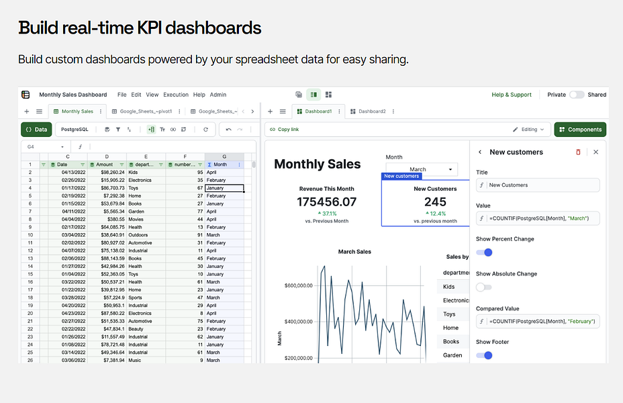
Task: Click the sort arrows icon in data toolbar
Action: (129, 130)
